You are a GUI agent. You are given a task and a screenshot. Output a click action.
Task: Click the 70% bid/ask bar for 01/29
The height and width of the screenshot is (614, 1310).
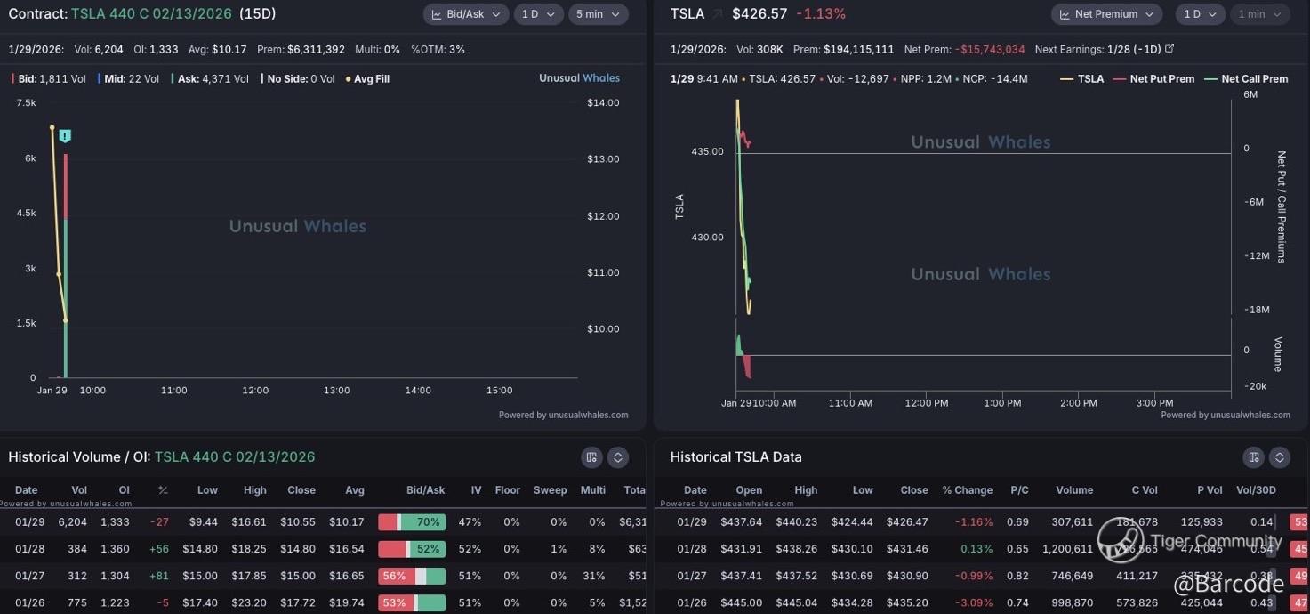[412, 522]
